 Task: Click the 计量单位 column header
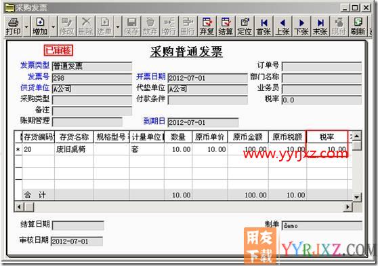pos(147,137)
